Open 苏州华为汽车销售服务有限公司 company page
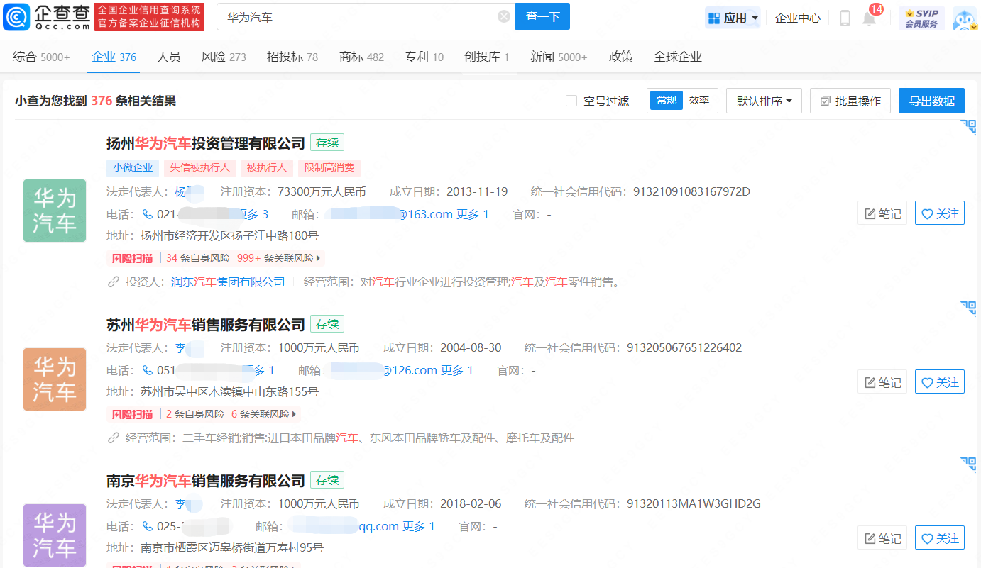 [x=206, y=325]
